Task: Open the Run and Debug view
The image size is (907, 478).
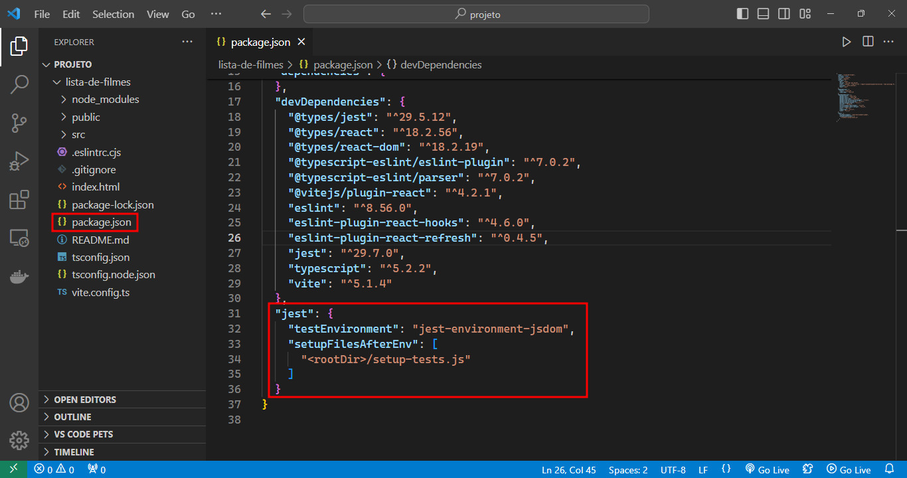Action: [19, 161]
